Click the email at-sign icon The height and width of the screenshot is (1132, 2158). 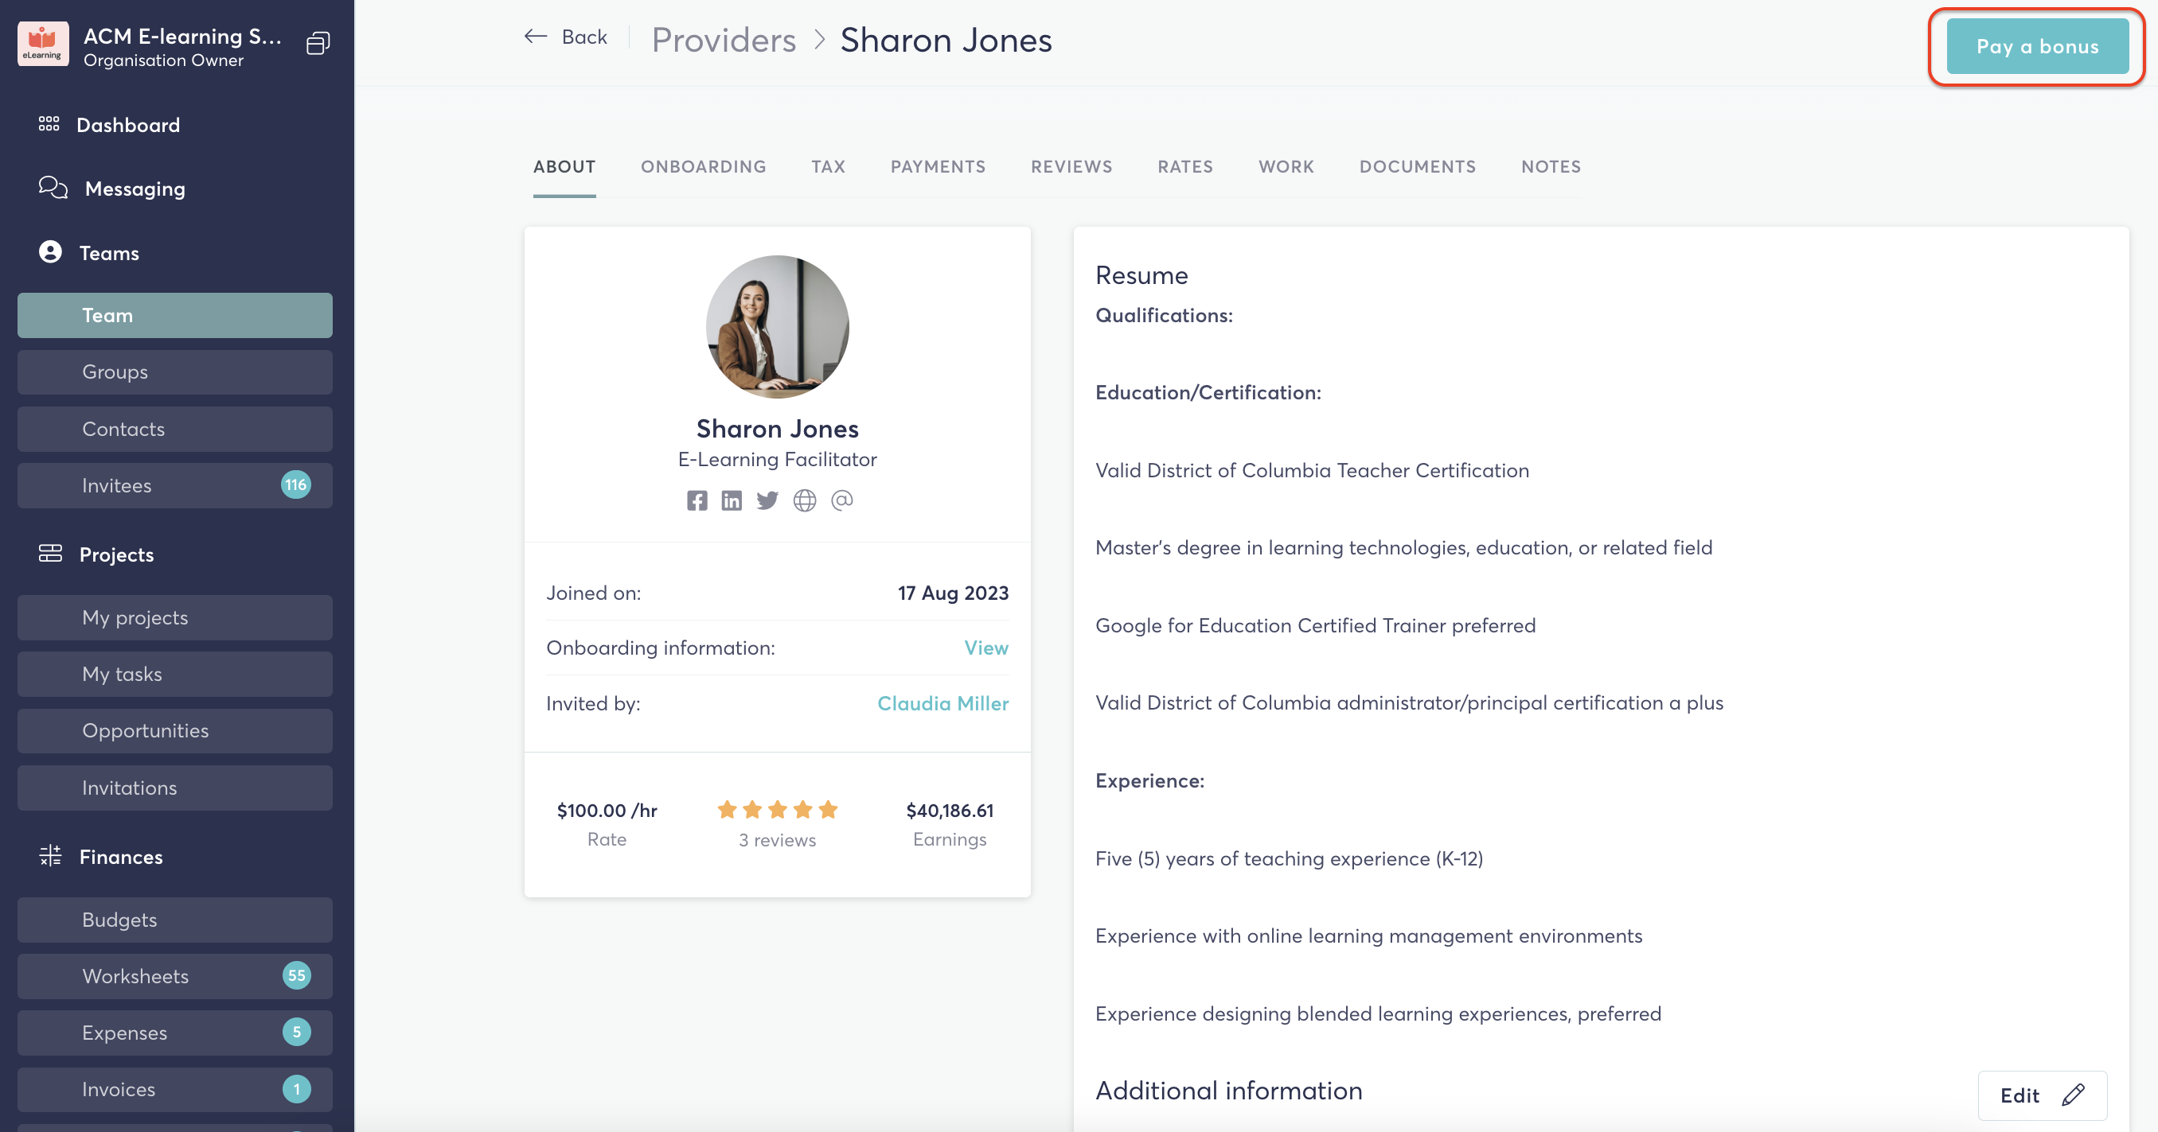pos(841,500)
